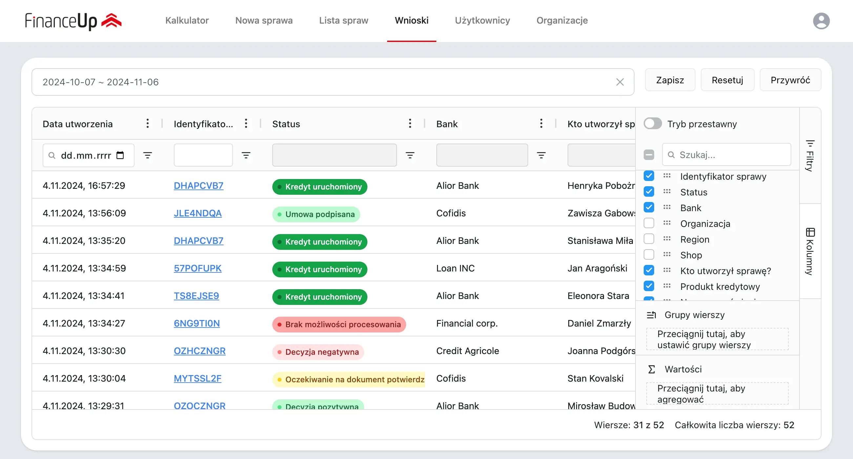
Task: Click the Umowa podpisana status badge
Action: (316, 214)
